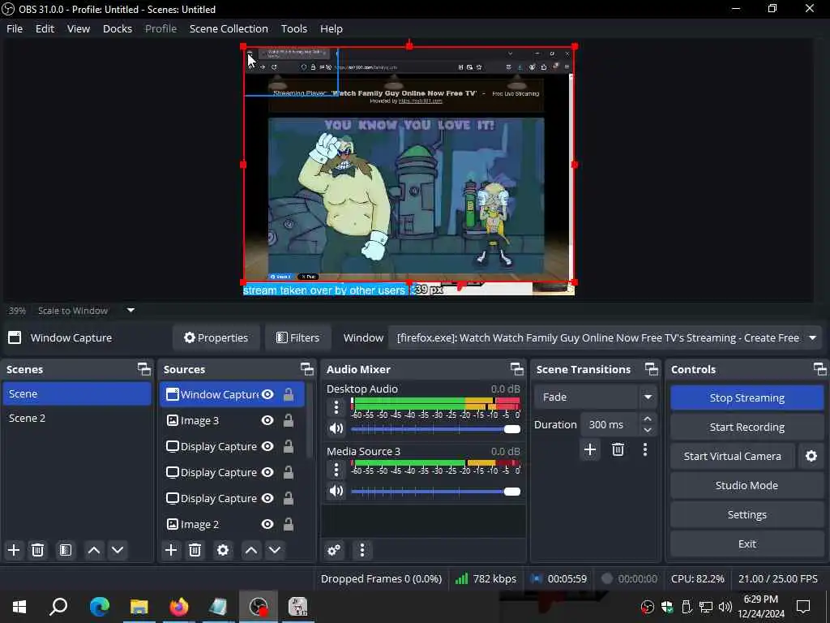Image resolution: width=830 pixels, height=623 pixels.
Task: Open the Edit menu
Action: 45,28
